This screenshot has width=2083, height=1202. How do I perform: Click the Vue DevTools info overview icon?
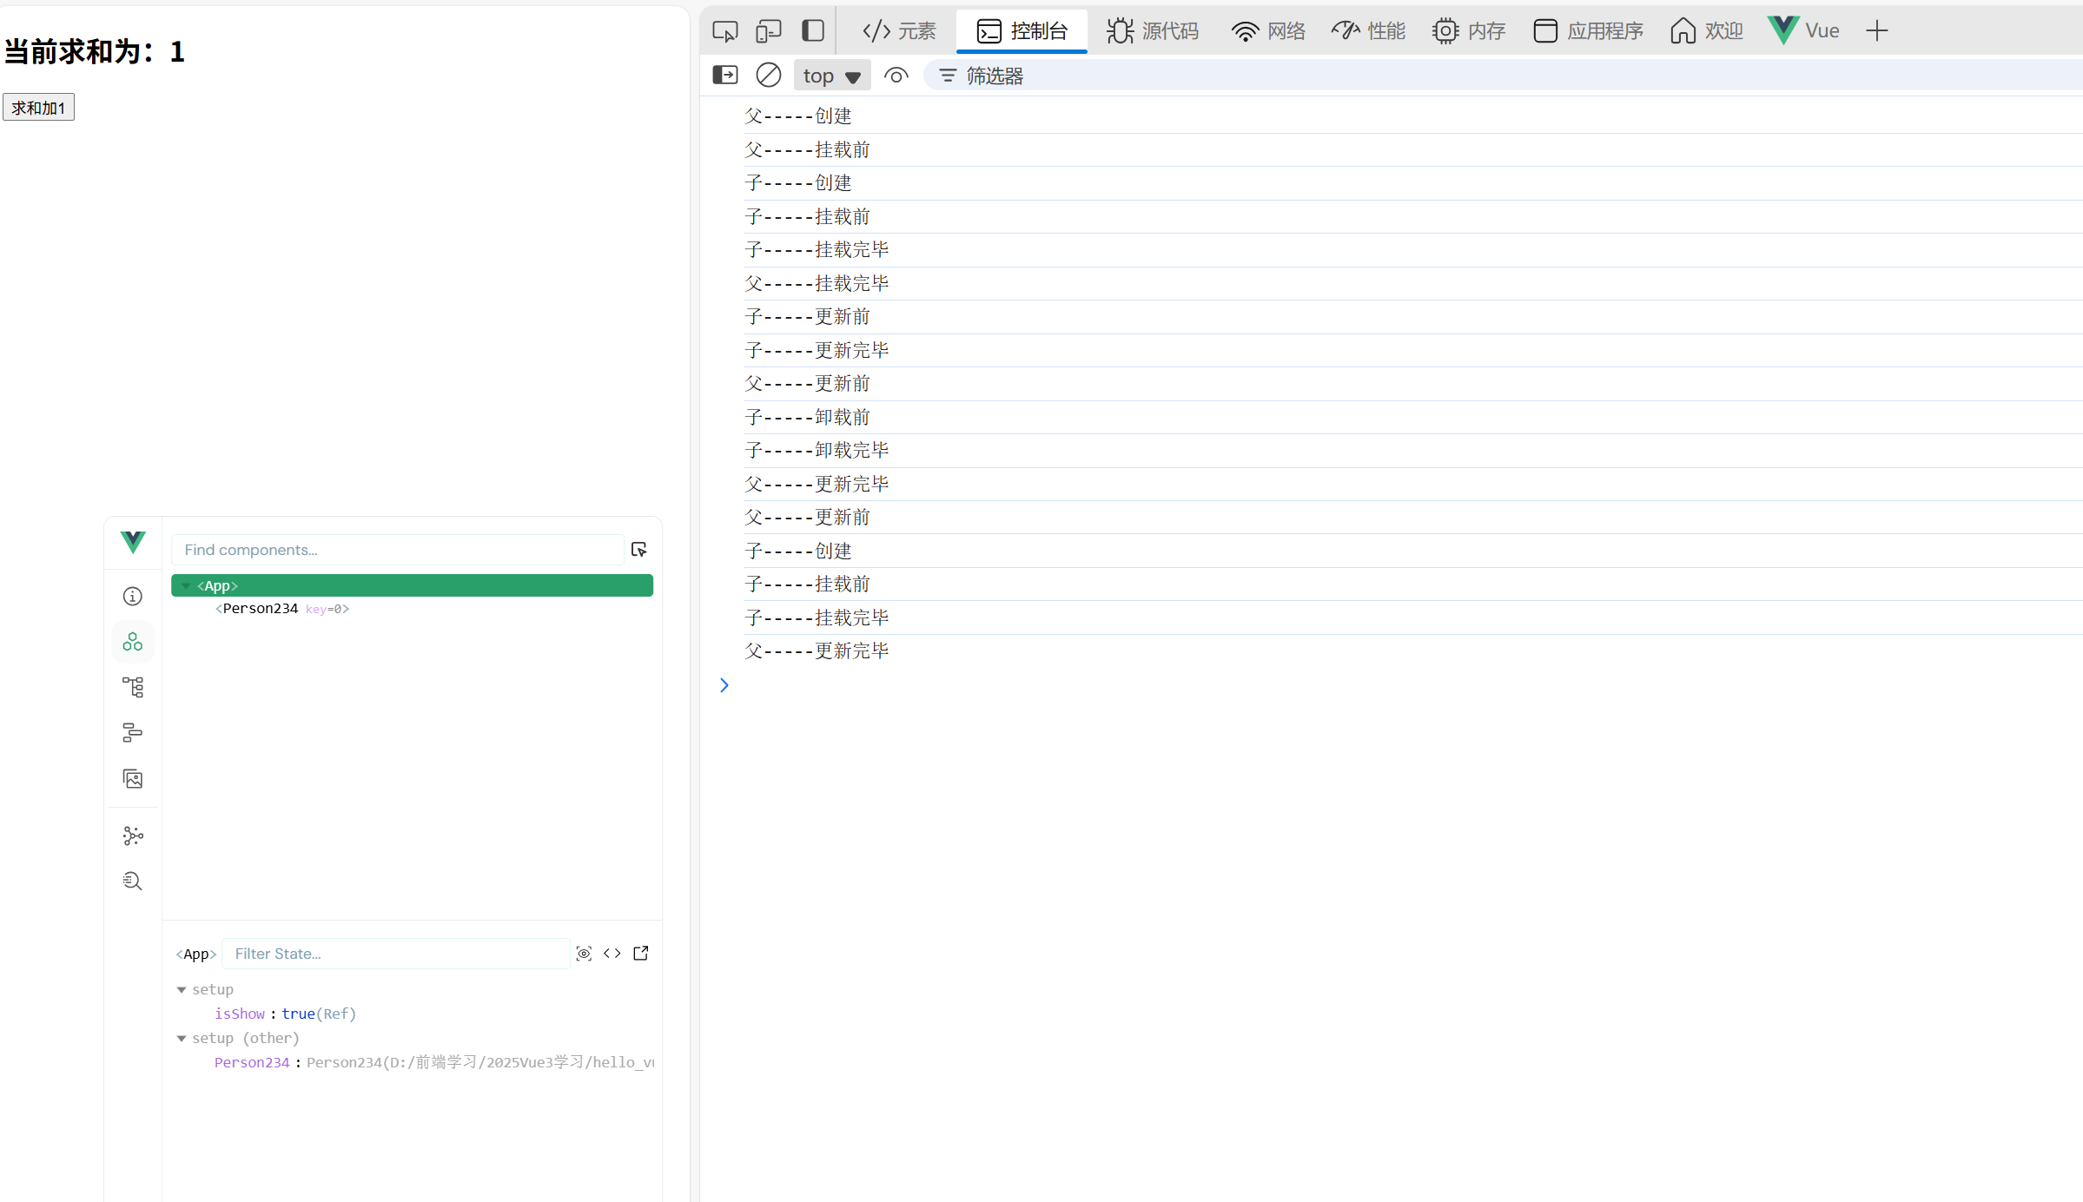point(132,597)
